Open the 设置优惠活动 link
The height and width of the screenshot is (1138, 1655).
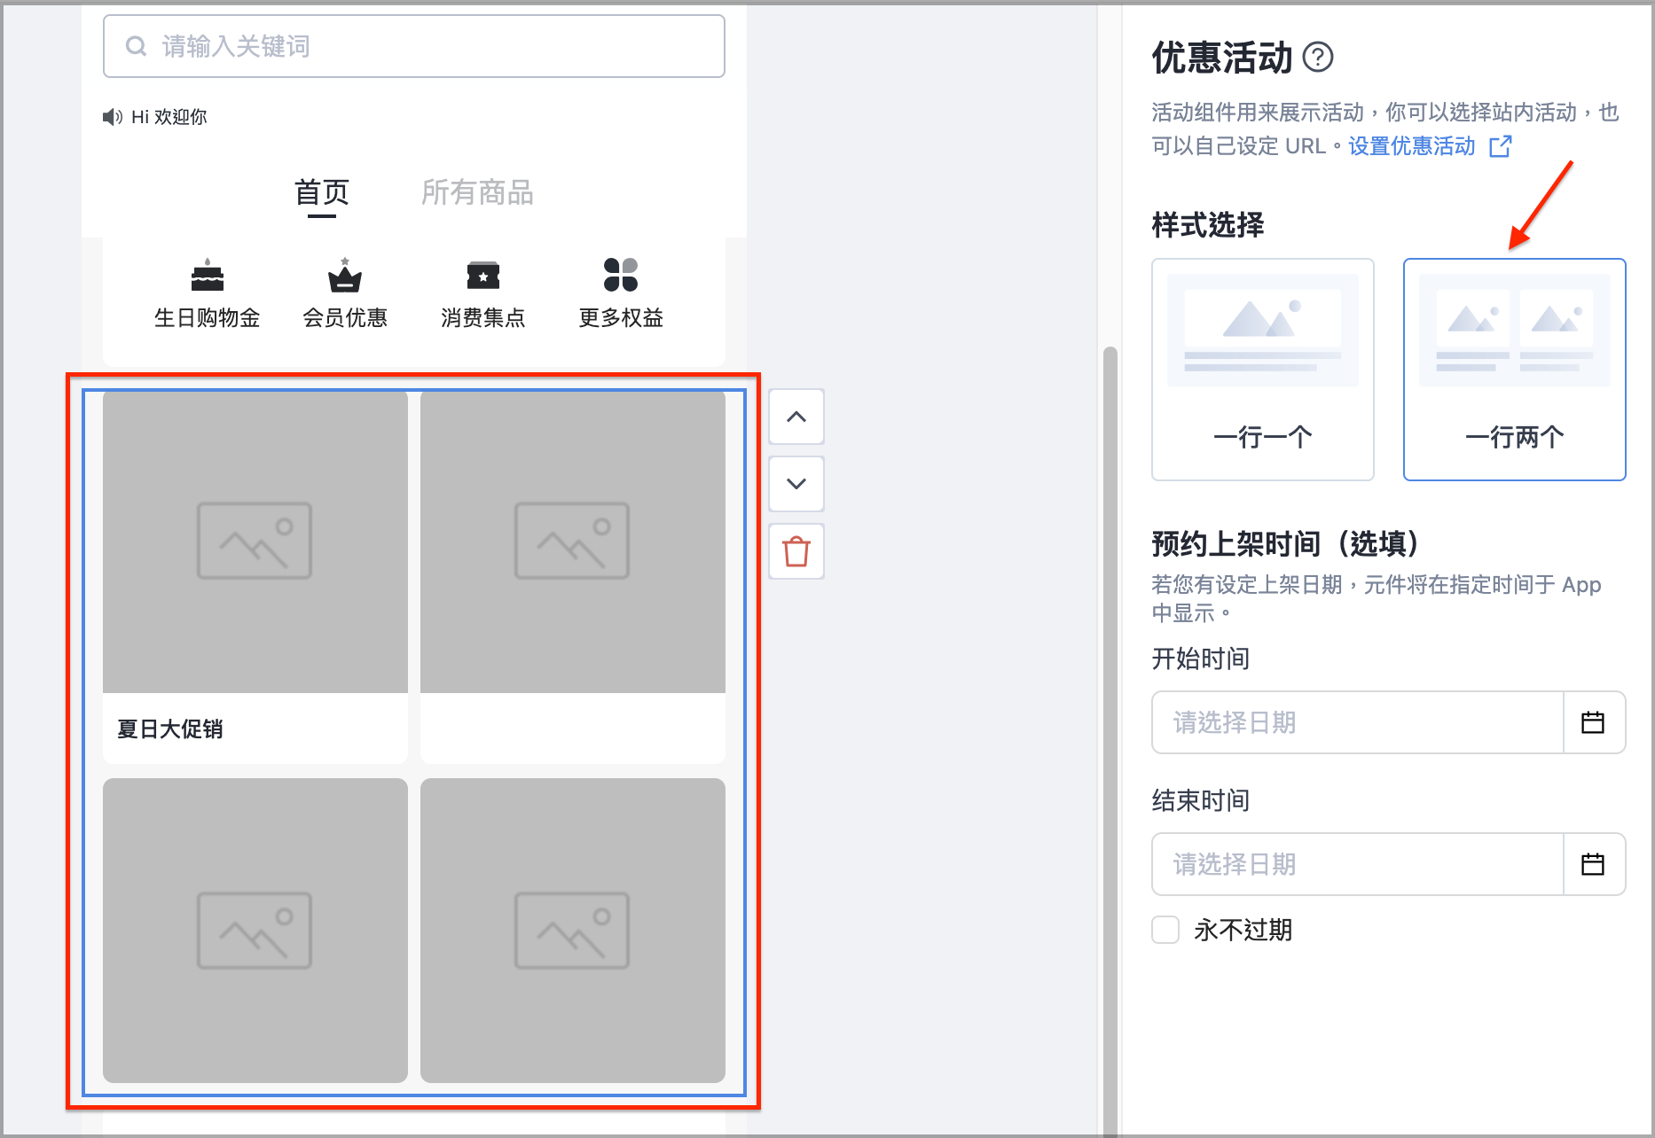coord(1412,146)
